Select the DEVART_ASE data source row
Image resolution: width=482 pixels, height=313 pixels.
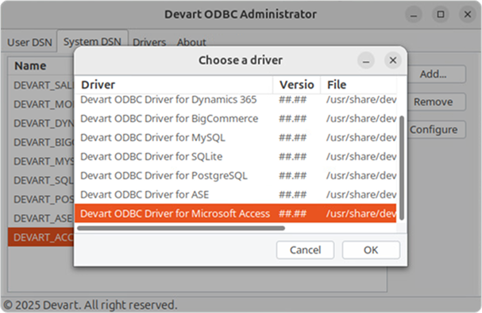click(41, 218)
